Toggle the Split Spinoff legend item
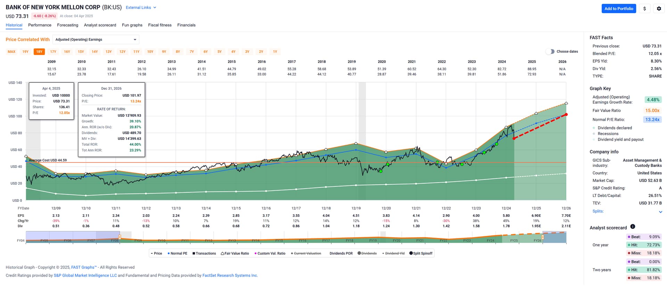Screen dimensions: 667x287 point(421,253)
